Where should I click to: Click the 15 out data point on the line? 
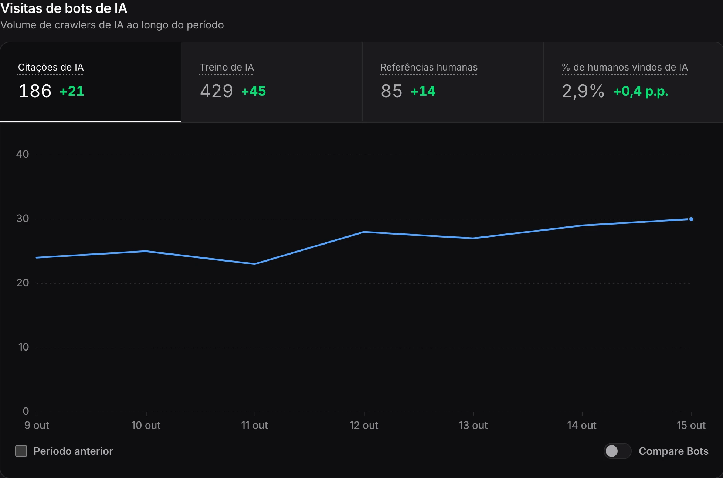(691, 219)
